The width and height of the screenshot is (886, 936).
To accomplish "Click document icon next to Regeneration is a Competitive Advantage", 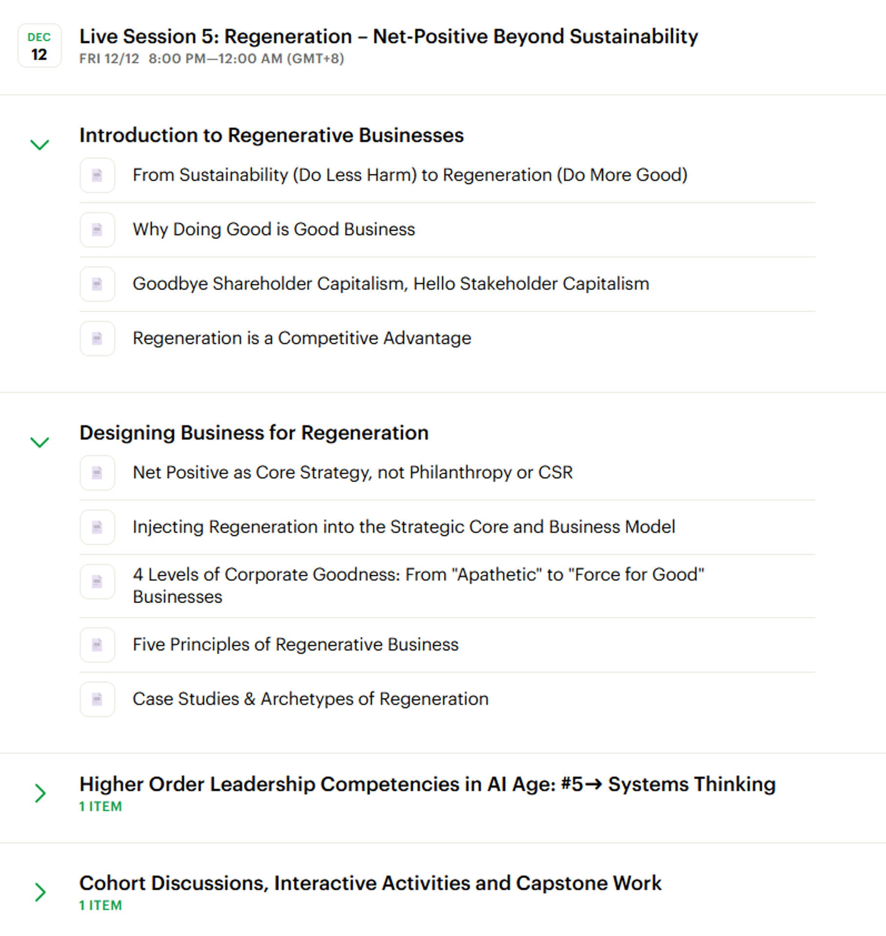I will (97, 338).
